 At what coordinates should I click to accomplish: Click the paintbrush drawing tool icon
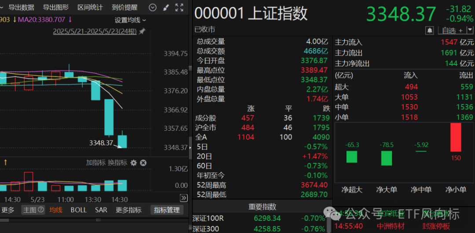(166, 7)
